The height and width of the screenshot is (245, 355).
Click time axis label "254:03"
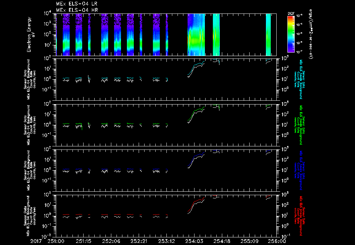point(194,242)
